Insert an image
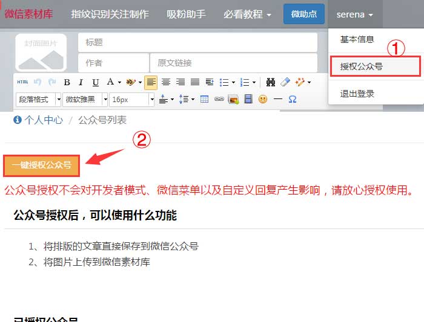Image resolution: width=424 pixels, height=322 pixels. tap(233, 100)
